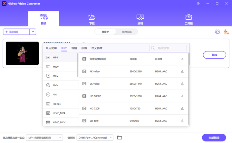Expand the add files dropdown arrow
The height and width of the screenshot is (143, 232).
tap(33, 32)
